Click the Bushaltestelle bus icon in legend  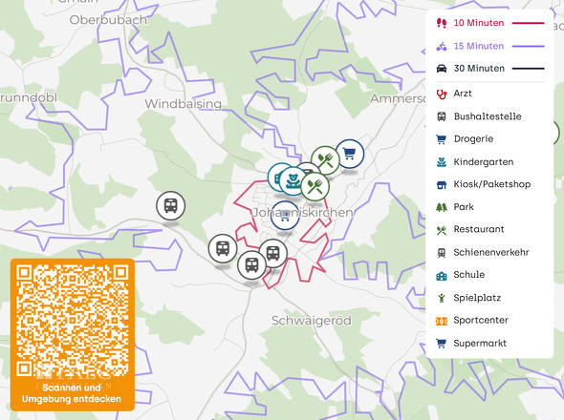(442, 116)
